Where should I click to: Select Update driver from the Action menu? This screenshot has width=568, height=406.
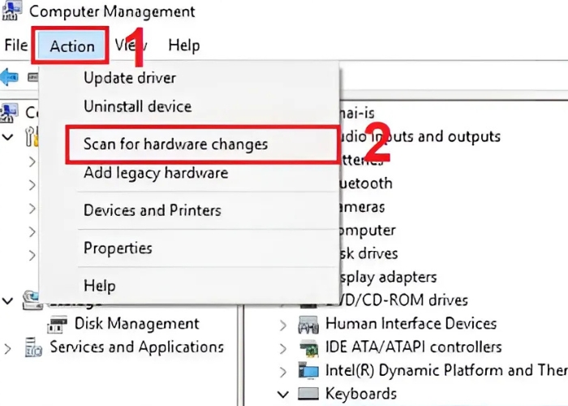tap(130, 79)
